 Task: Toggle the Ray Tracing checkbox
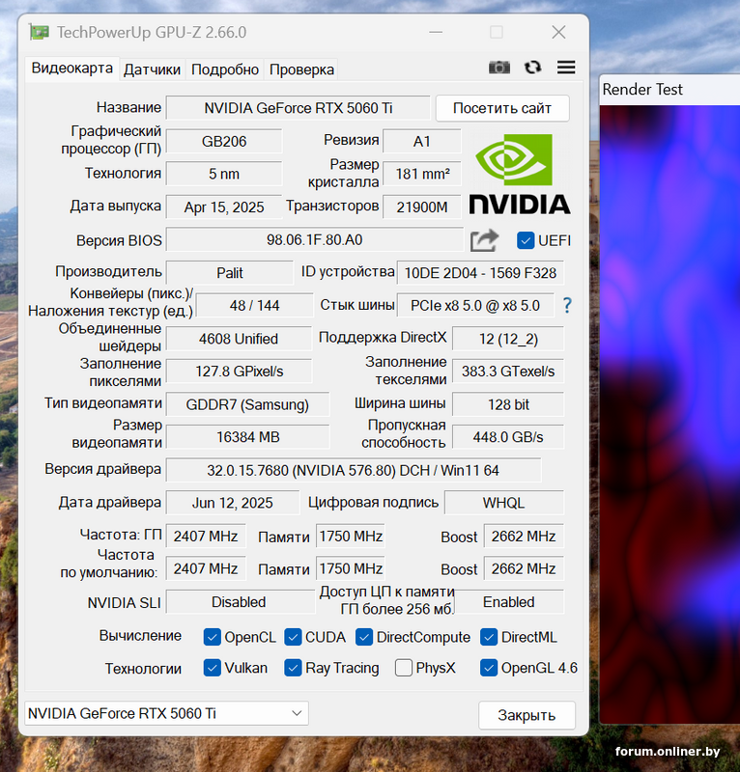[x=293, y=668]
